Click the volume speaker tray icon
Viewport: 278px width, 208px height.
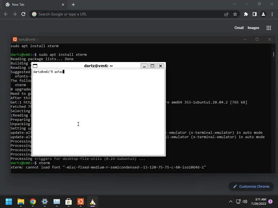pyautogui.click(x=245, y=201)
